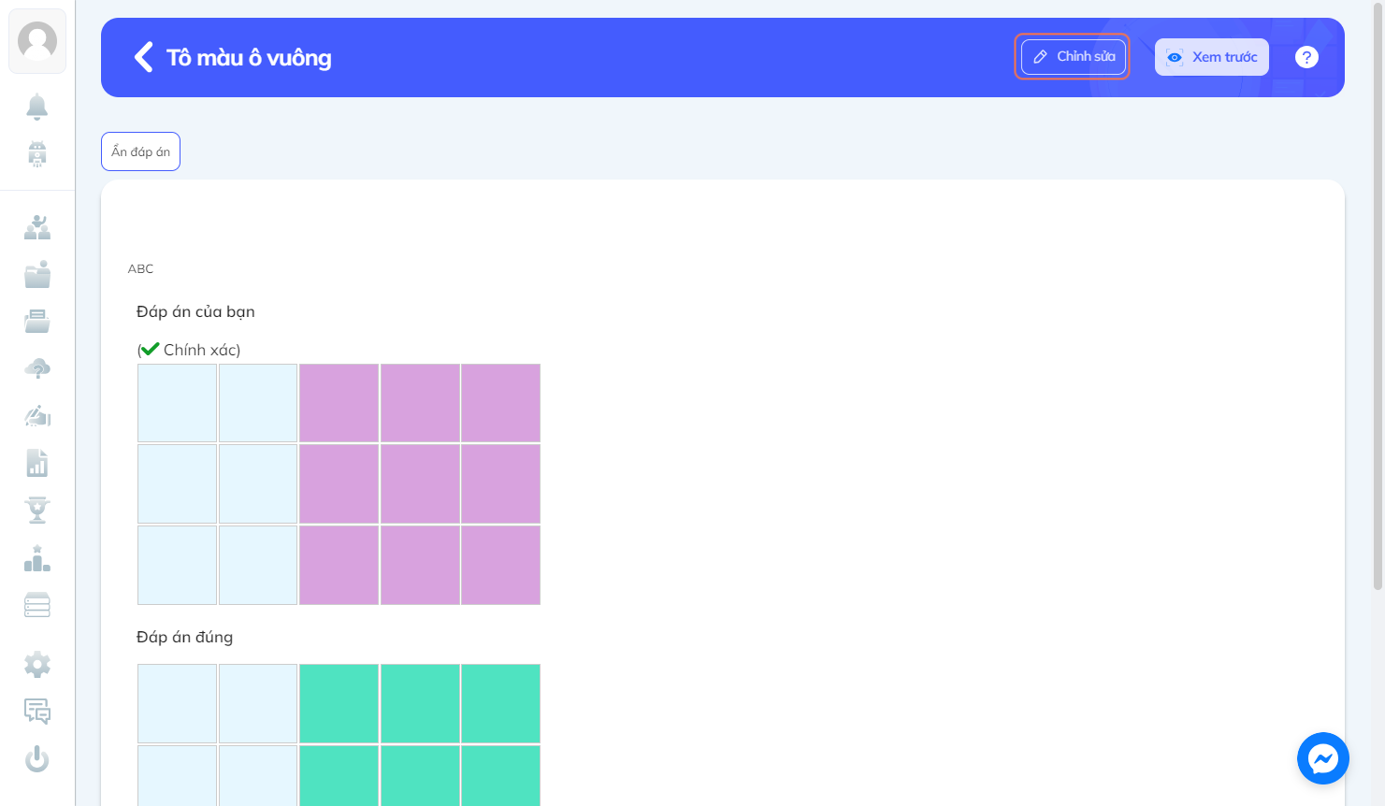Click the 'Tô màu ô vuông' title
The image size is (1385, 806).
tap(249, 58)
